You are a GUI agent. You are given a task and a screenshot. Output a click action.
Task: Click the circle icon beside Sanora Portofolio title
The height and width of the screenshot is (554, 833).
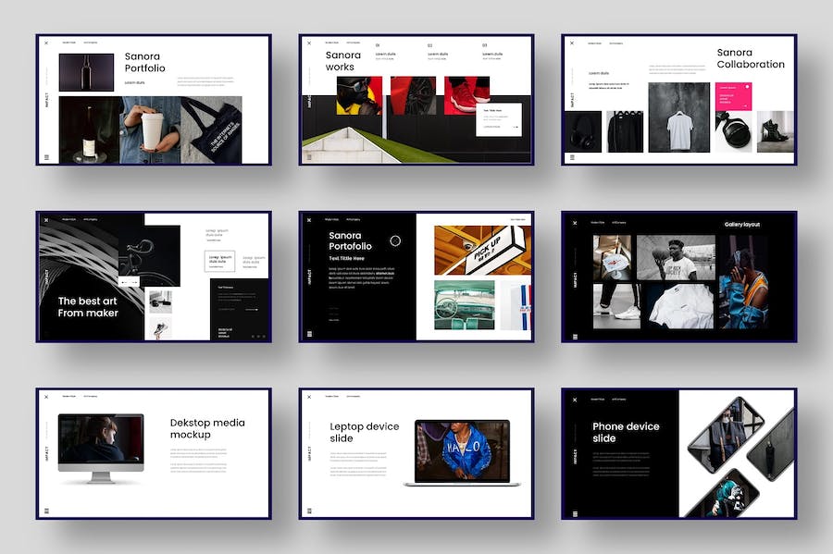(x=395, y=240)
